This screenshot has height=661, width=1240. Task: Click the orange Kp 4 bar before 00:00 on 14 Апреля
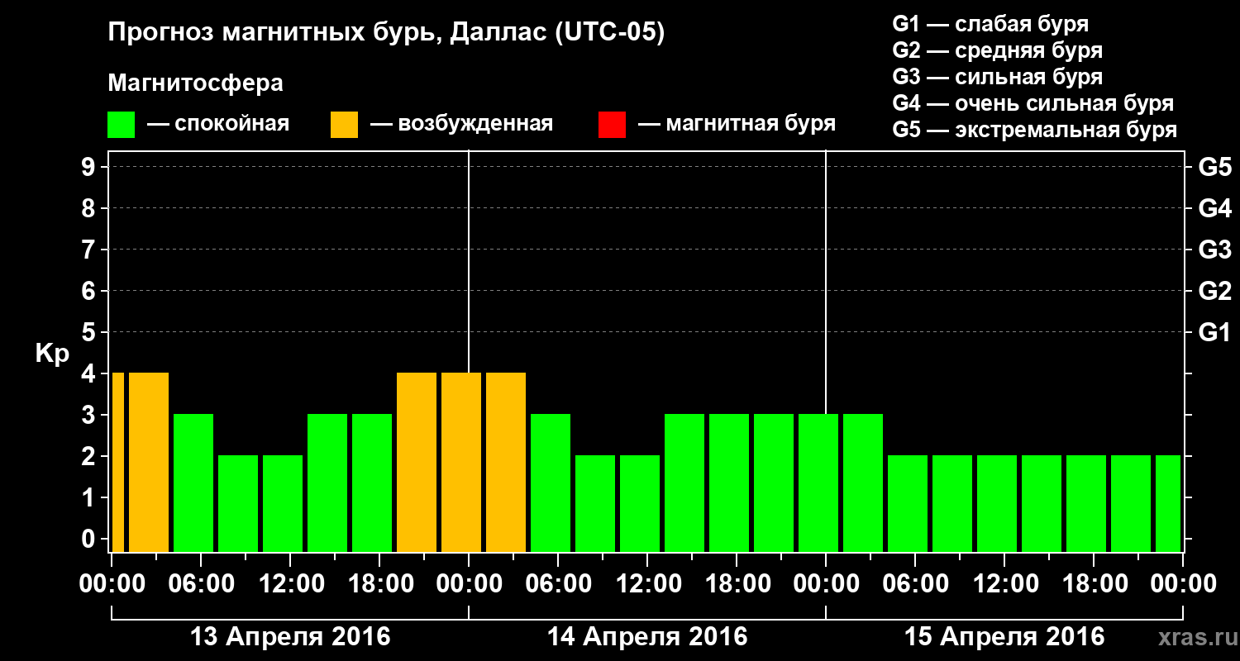pos(461,462)
